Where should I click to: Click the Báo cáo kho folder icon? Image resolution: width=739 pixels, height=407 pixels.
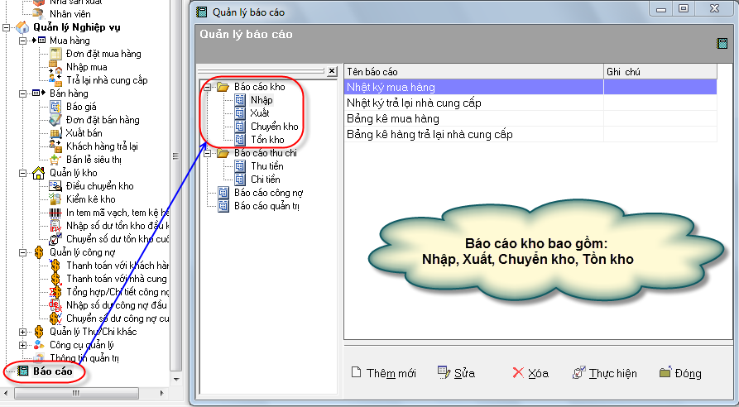223,86
